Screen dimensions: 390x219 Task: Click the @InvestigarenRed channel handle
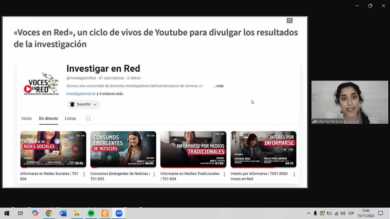[x=81, y=78]
